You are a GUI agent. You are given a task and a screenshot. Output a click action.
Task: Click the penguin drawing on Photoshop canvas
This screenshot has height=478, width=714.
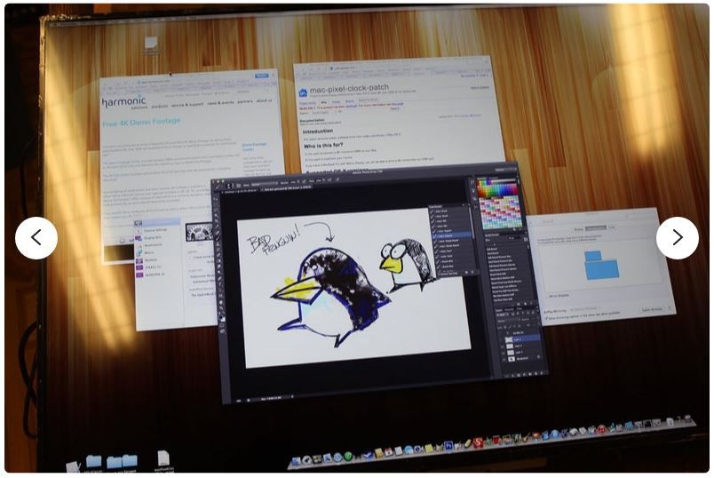click(x=332, y=296)
